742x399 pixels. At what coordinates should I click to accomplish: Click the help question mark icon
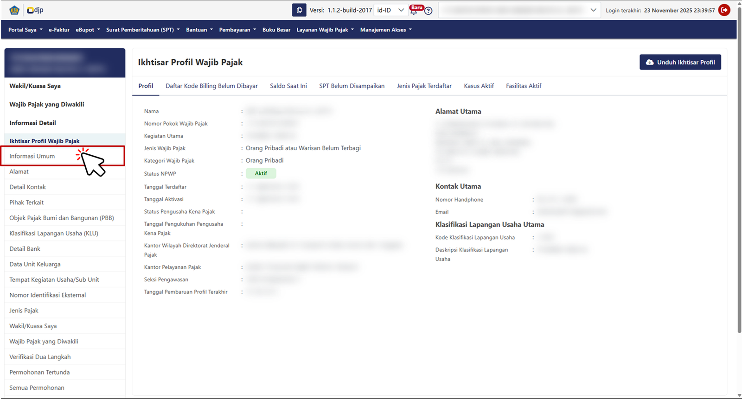[429, 11]
